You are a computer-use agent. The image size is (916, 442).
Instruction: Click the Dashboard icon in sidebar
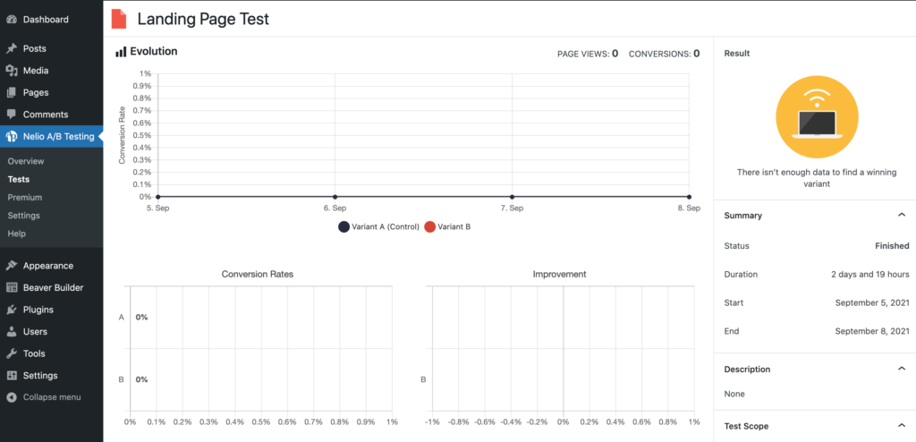pyautogui.click(x=11, y=19)
